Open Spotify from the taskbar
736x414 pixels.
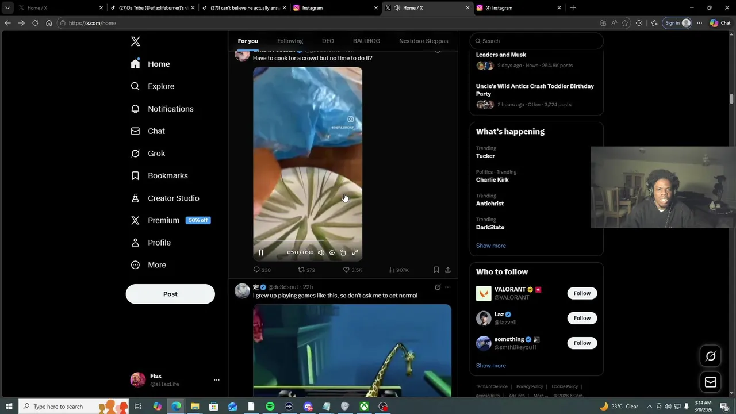270,407
